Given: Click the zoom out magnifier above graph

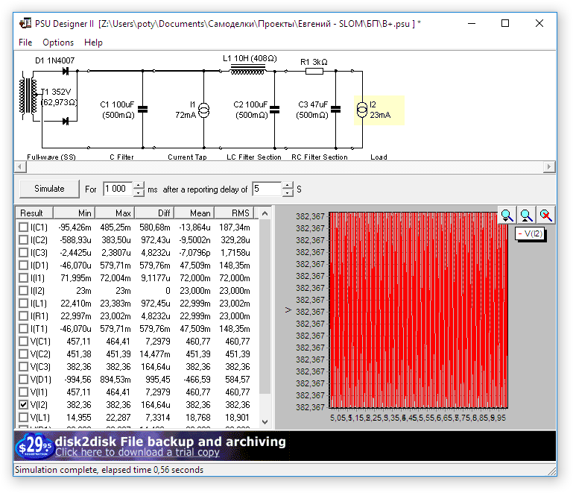Looking at the screenshot, I should (x=526, y=215).
